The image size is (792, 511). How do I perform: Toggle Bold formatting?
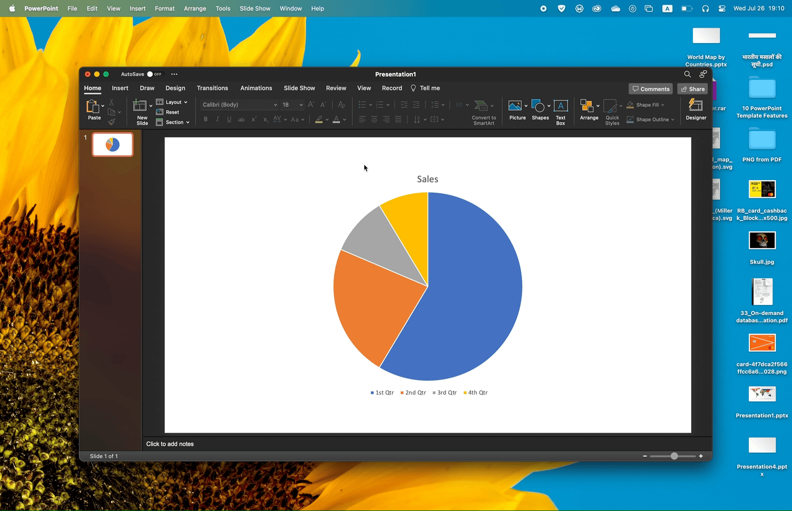tap(205, 119)
